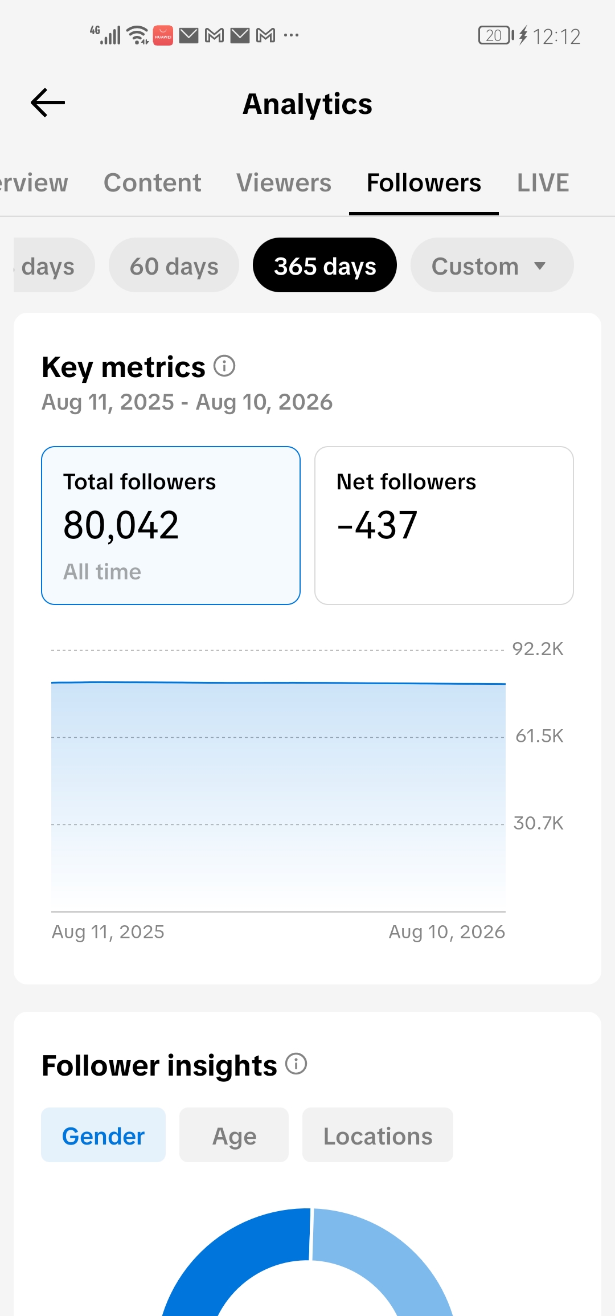Select the 60 days range chip

point(174,265)
